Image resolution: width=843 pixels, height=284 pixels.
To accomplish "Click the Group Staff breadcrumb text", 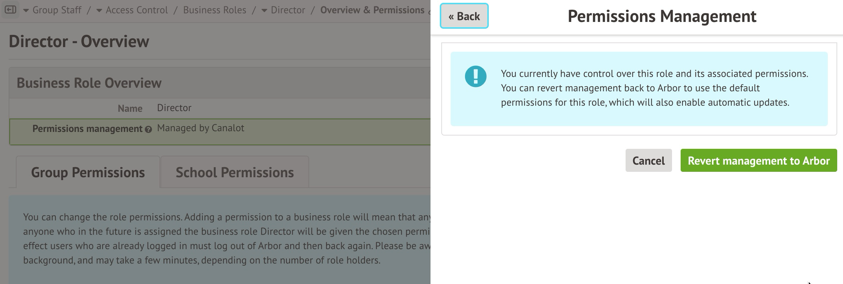I will point(57,10).
